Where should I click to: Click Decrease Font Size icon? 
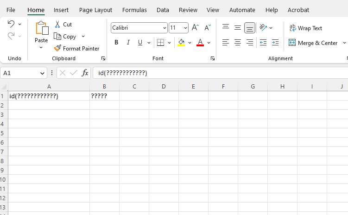(x=207, y=28)
